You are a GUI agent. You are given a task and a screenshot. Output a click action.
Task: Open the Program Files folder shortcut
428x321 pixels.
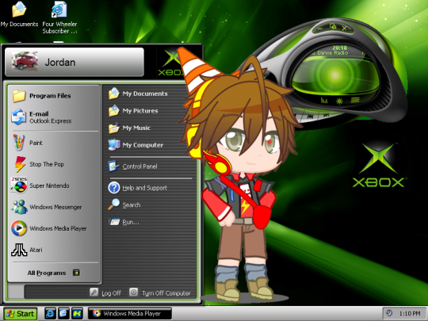point(53,96)
